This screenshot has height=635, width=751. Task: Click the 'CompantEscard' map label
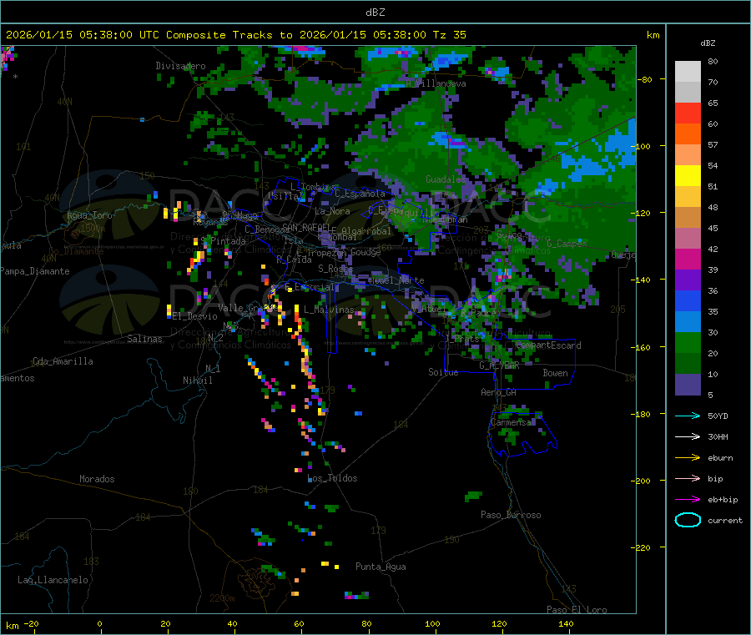click(548, 345)
